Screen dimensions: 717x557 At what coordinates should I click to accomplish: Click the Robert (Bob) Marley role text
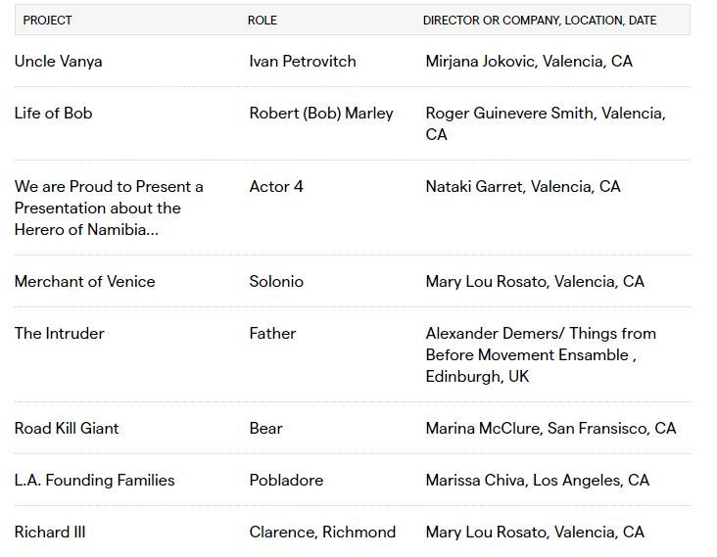click(x=321, y=114)
